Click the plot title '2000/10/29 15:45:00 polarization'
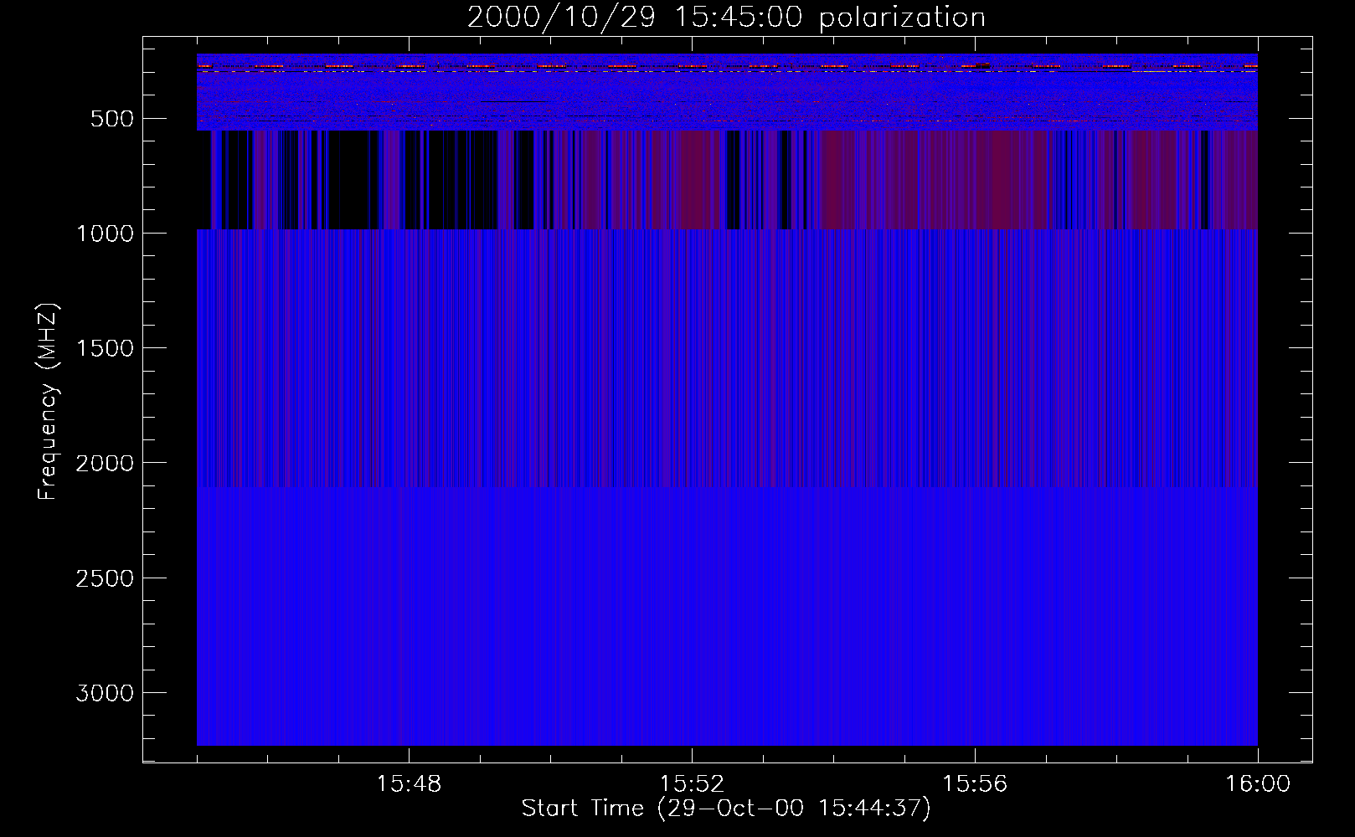The height and width of the screenshot is (837, 1355). coord(726,18)
